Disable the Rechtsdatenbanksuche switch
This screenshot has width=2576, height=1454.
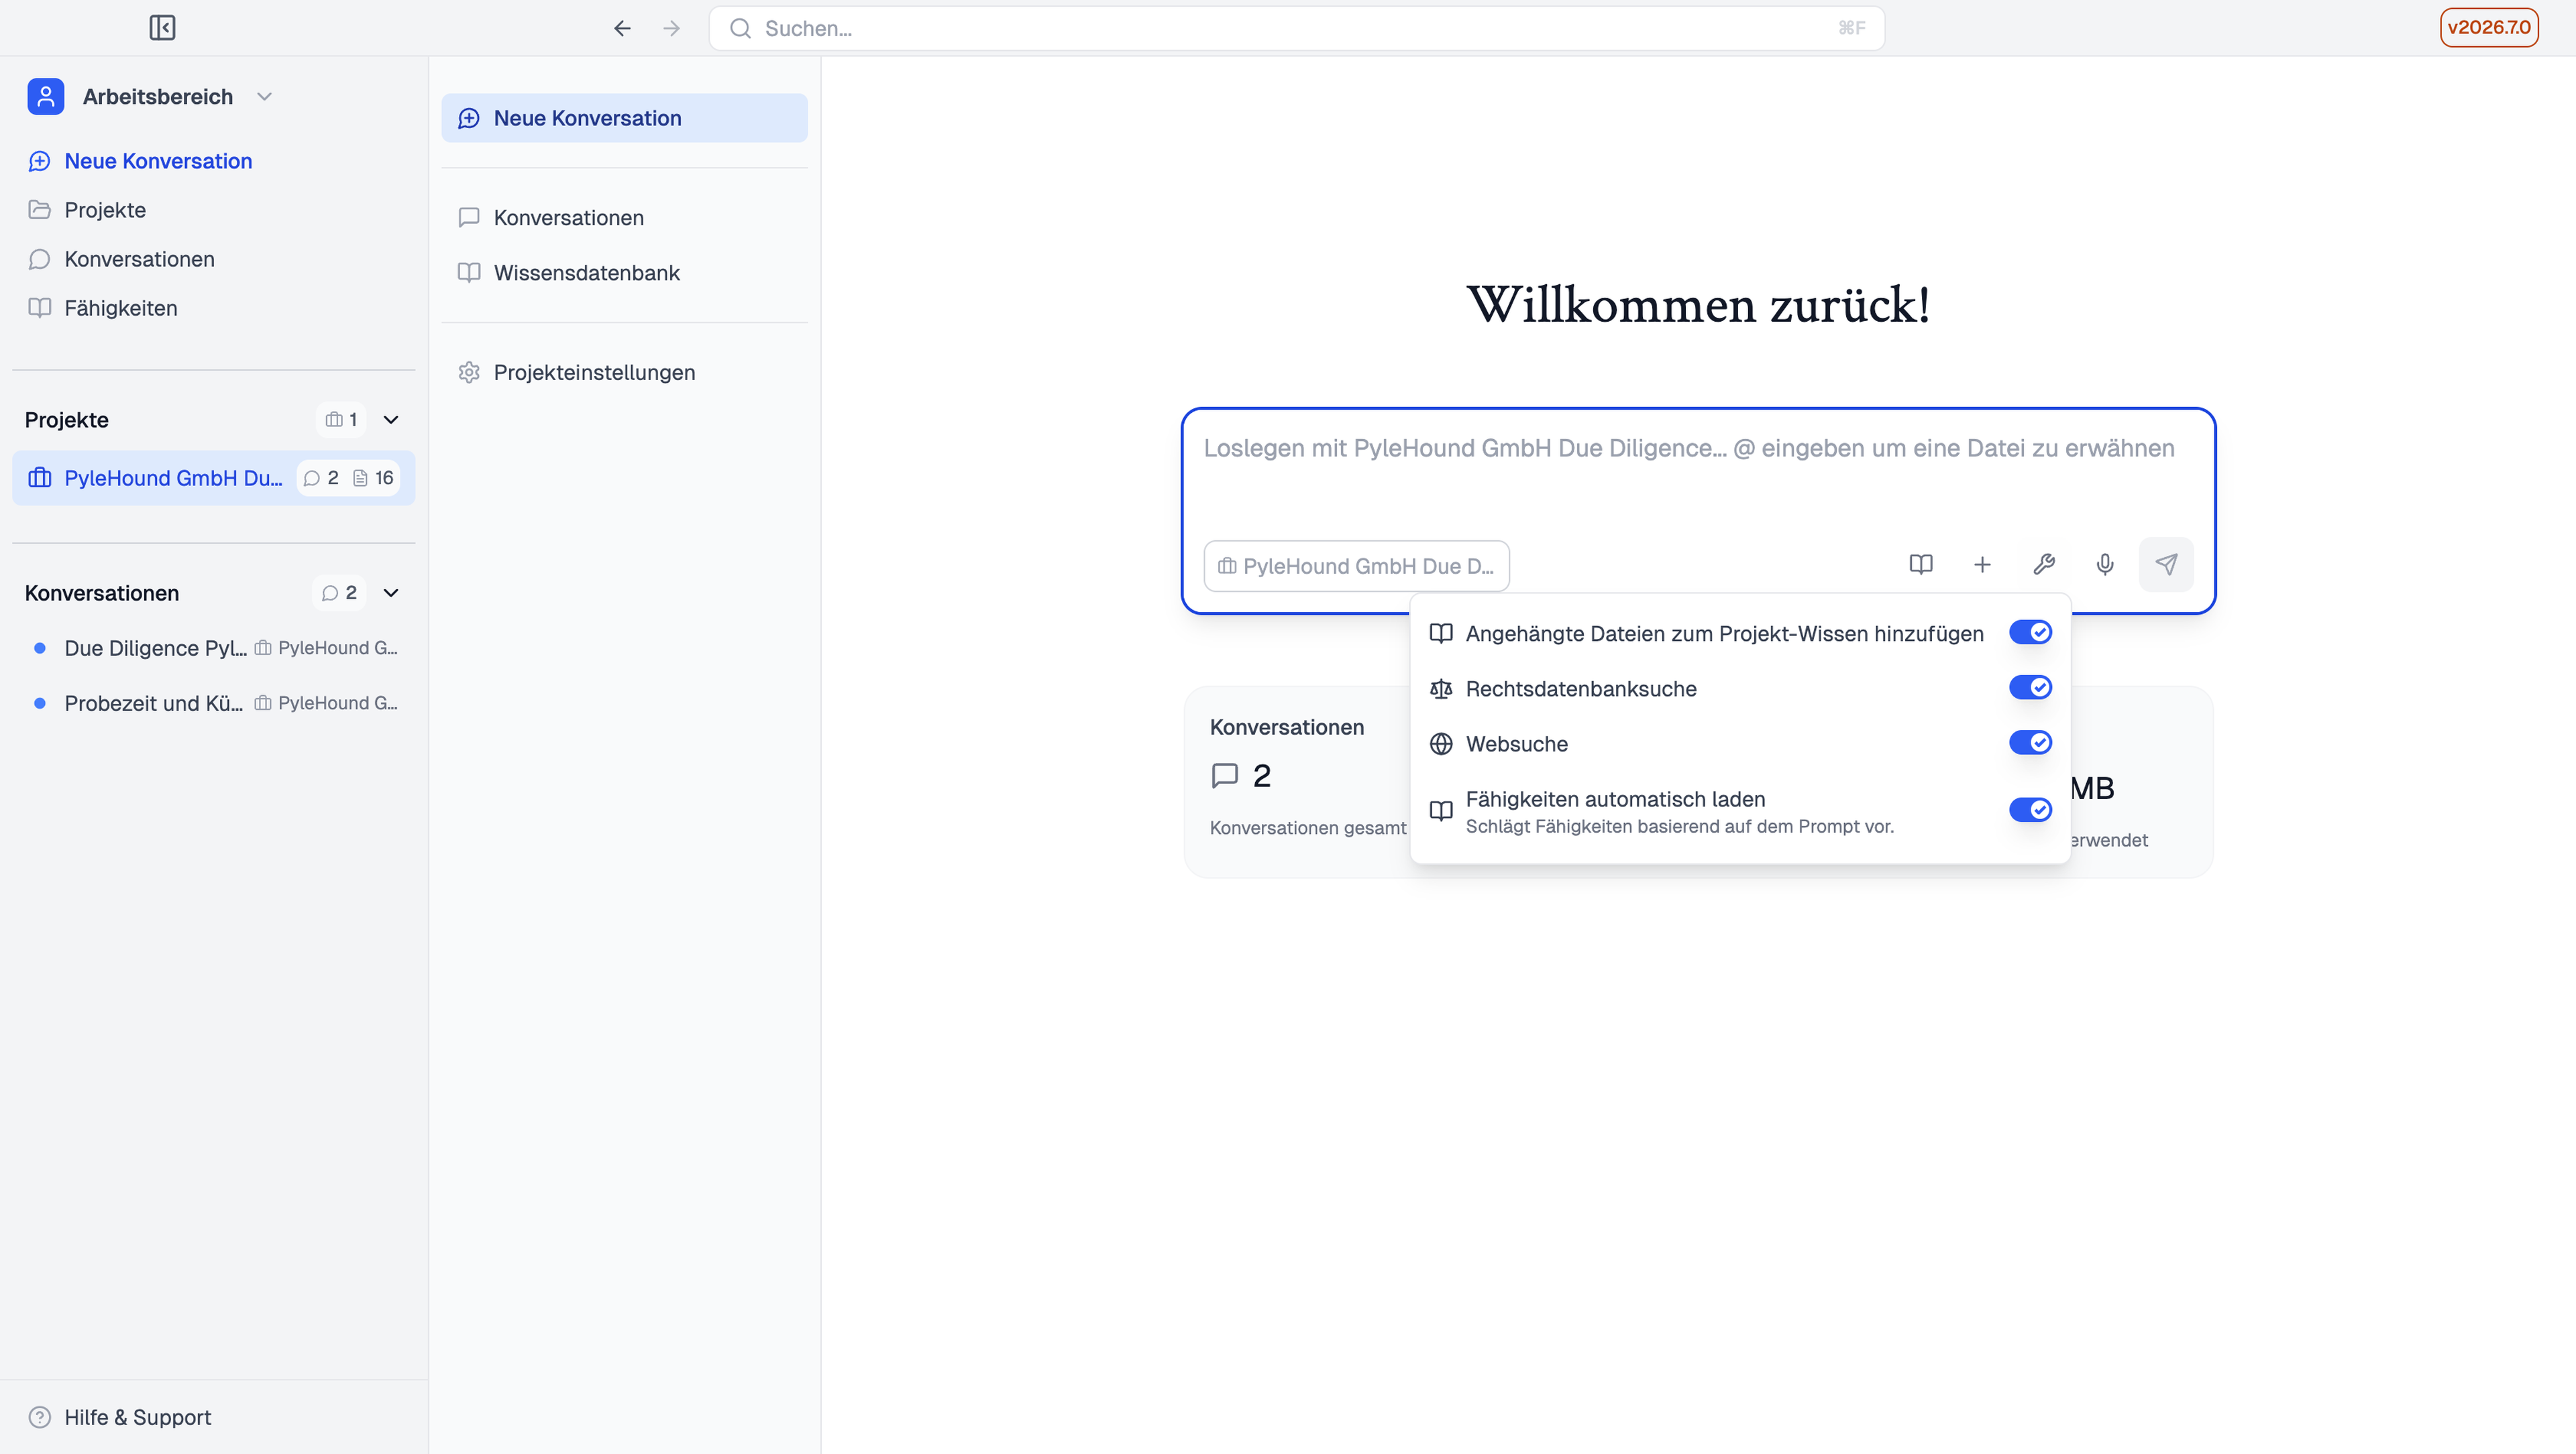[2030, 688]
